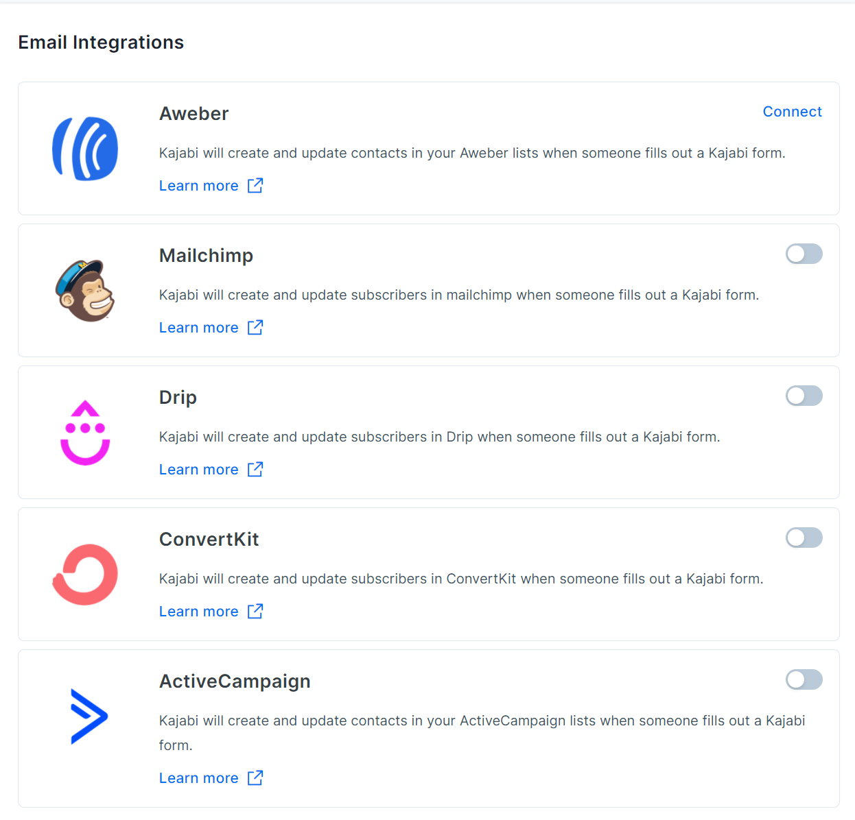Turn on the Drip toggle switch
Image resolution: width=855 pixels, height=820 pixels.
[x=804, y=396]
